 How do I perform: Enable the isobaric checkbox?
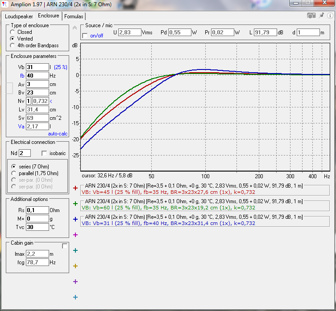click(44, 153)
